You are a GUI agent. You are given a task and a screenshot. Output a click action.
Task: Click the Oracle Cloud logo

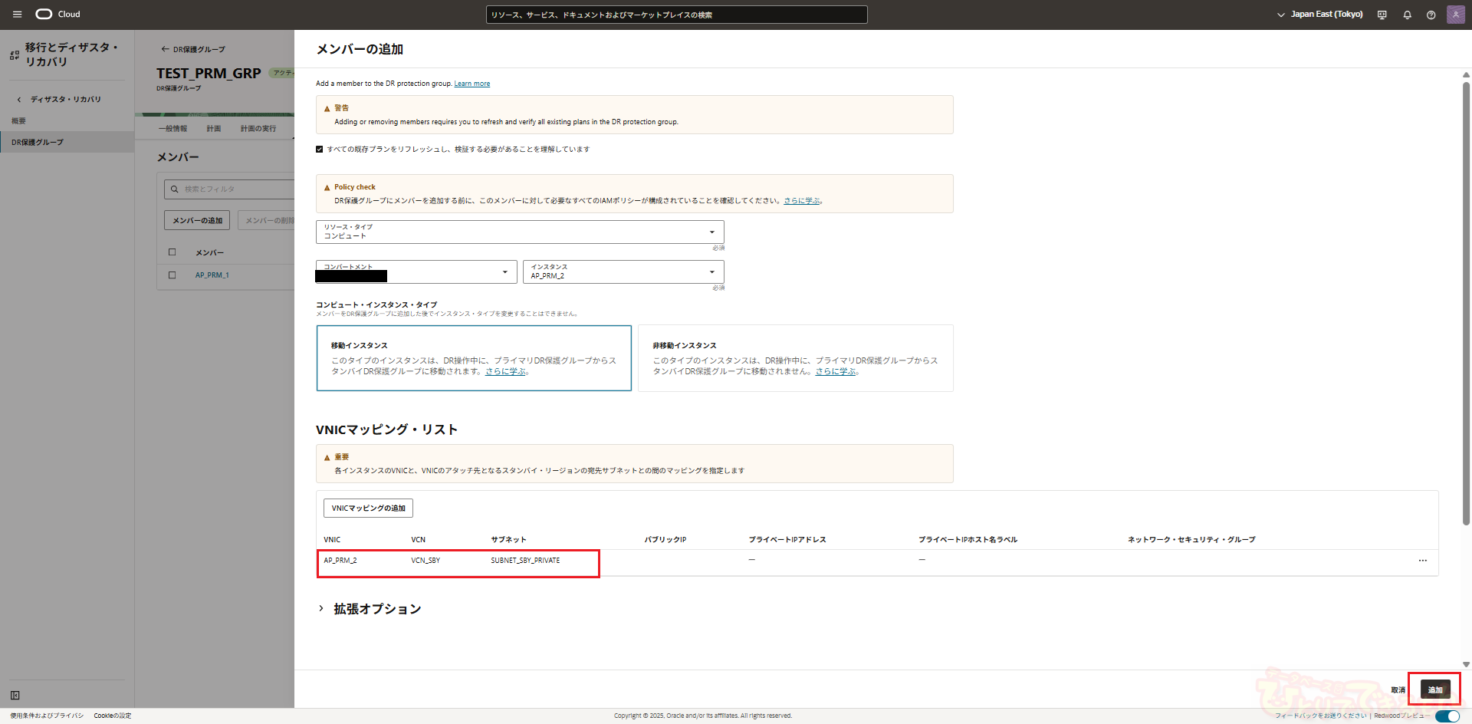click(58, 15)
